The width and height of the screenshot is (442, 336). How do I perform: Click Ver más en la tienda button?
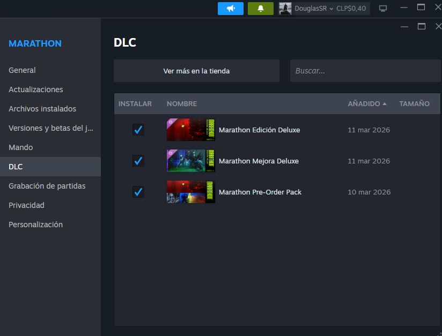196,71
